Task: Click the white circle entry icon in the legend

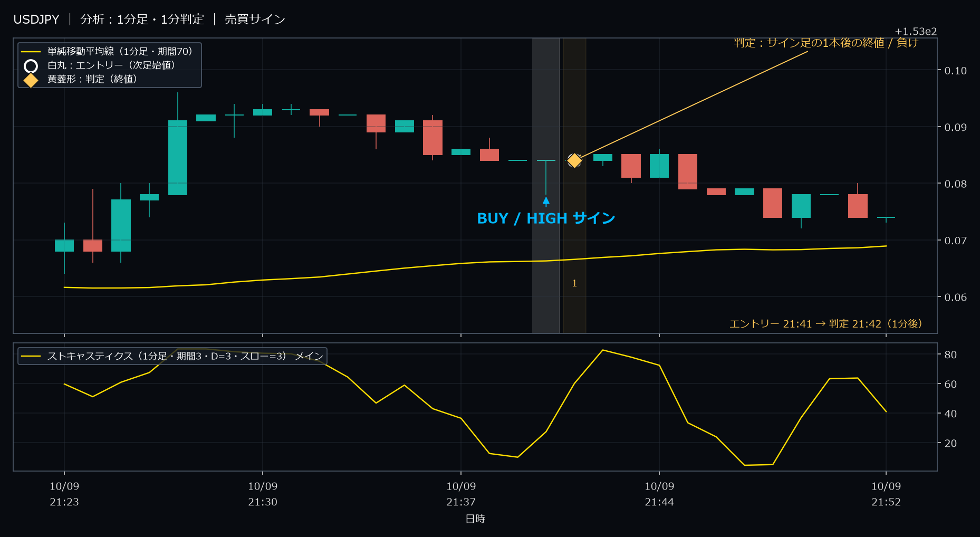Action: tap(31, 66)
